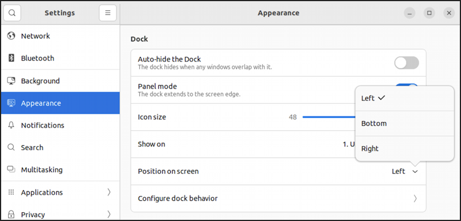Click the Notifications bell icon

(x=11, y=125)
